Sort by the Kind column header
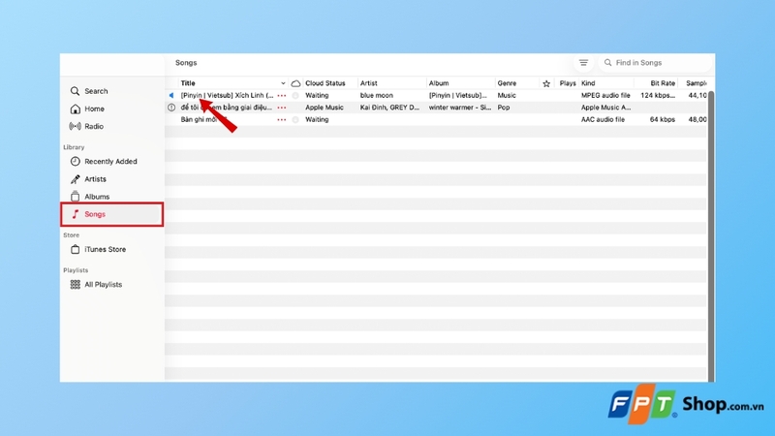 point(588,83)
